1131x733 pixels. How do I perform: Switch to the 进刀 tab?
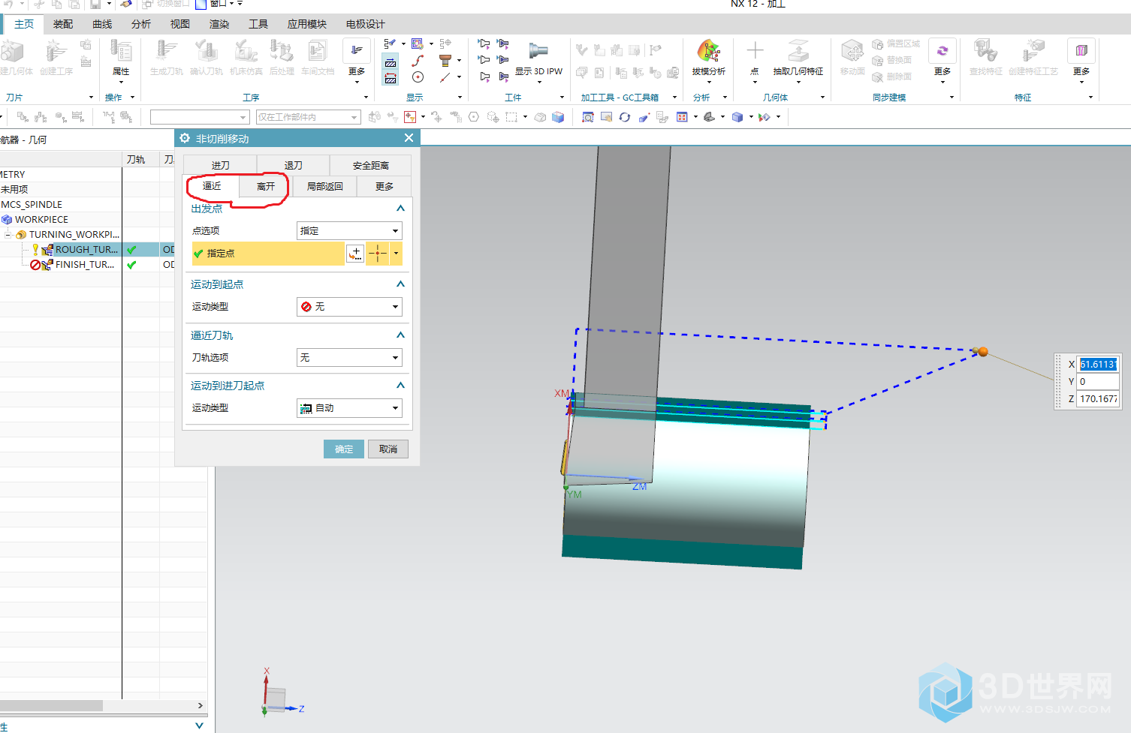[220, 165]
